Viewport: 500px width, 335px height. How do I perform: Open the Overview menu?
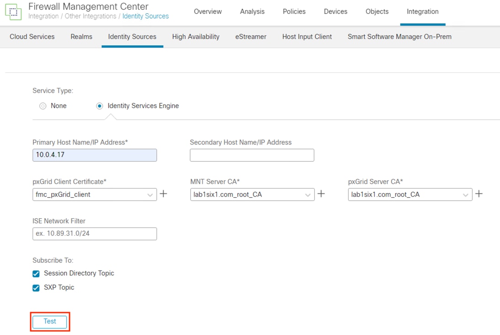pos(208,11)
